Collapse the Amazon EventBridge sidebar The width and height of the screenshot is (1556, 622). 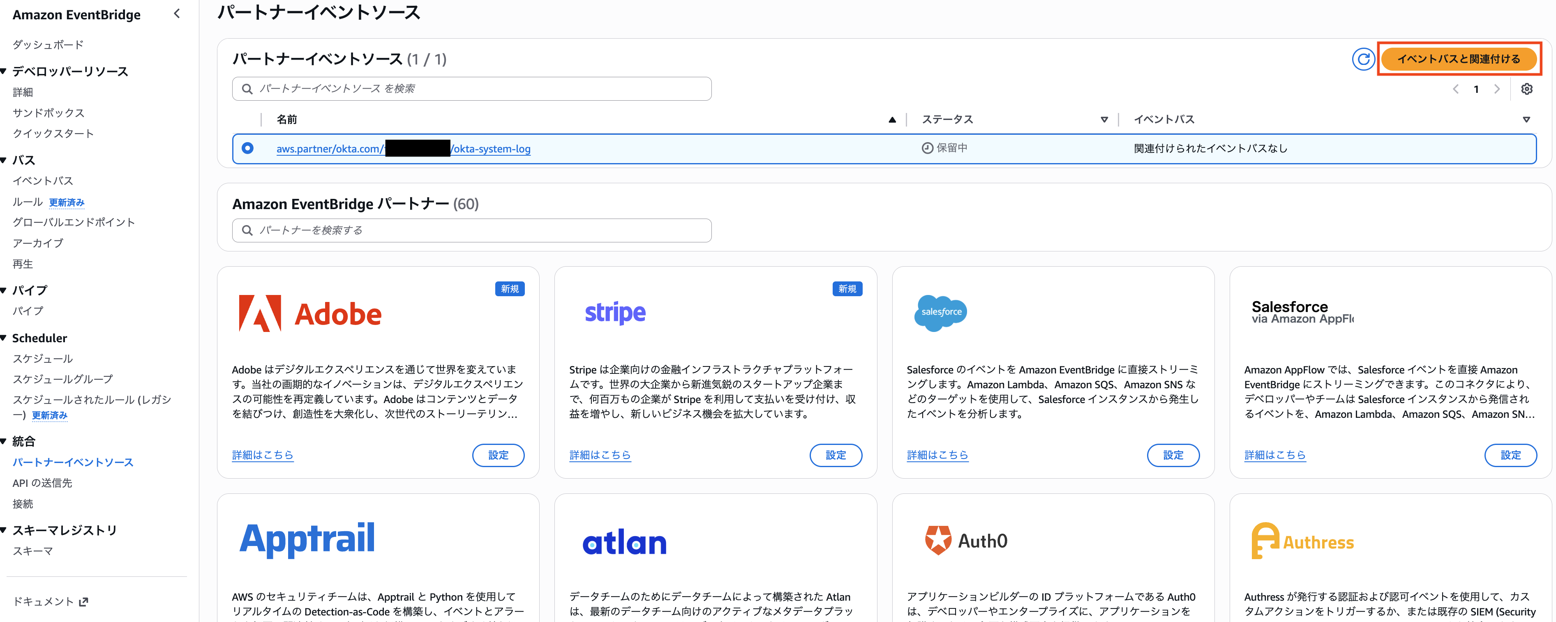(x=176, y=14)
